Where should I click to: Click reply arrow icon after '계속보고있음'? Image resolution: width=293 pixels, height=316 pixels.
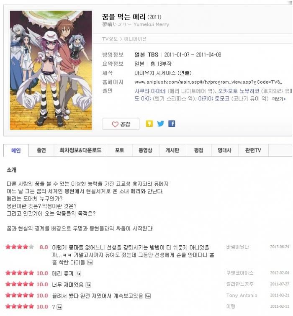(148, 295)
